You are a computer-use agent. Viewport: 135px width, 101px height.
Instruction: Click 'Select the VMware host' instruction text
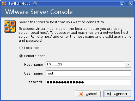click(x=62, y=22)
